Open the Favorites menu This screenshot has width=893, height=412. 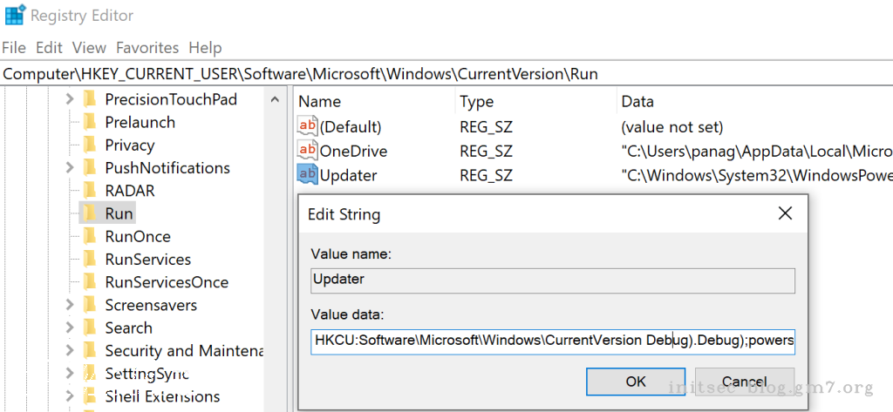tap(147, 48)
